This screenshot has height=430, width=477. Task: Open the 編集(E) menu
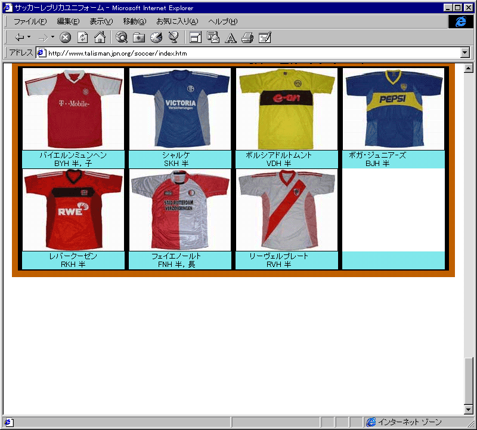68,21
